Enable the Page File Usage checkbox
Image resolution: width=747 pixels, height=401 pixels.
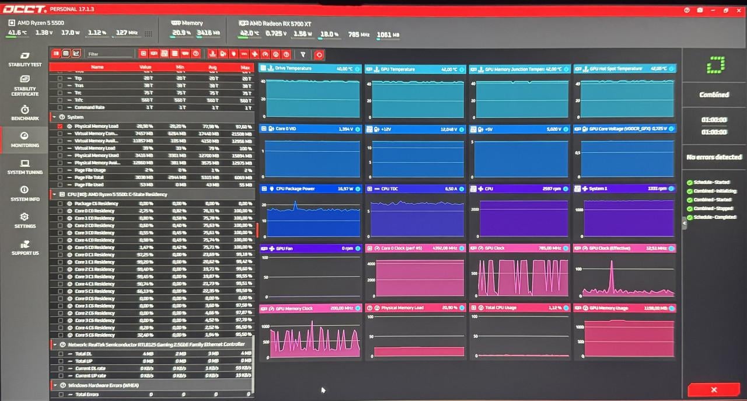tap(60, 170)
